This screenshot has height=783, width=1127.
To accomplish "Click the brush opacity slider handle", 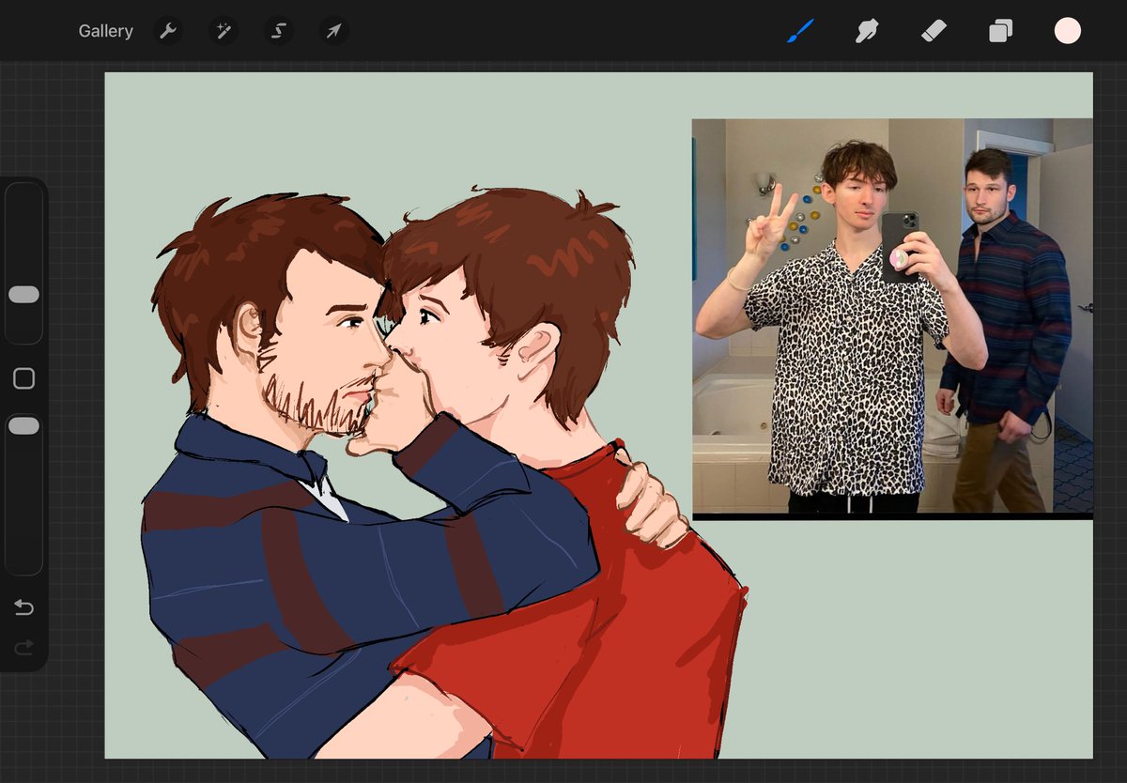I will click(23, 426).
